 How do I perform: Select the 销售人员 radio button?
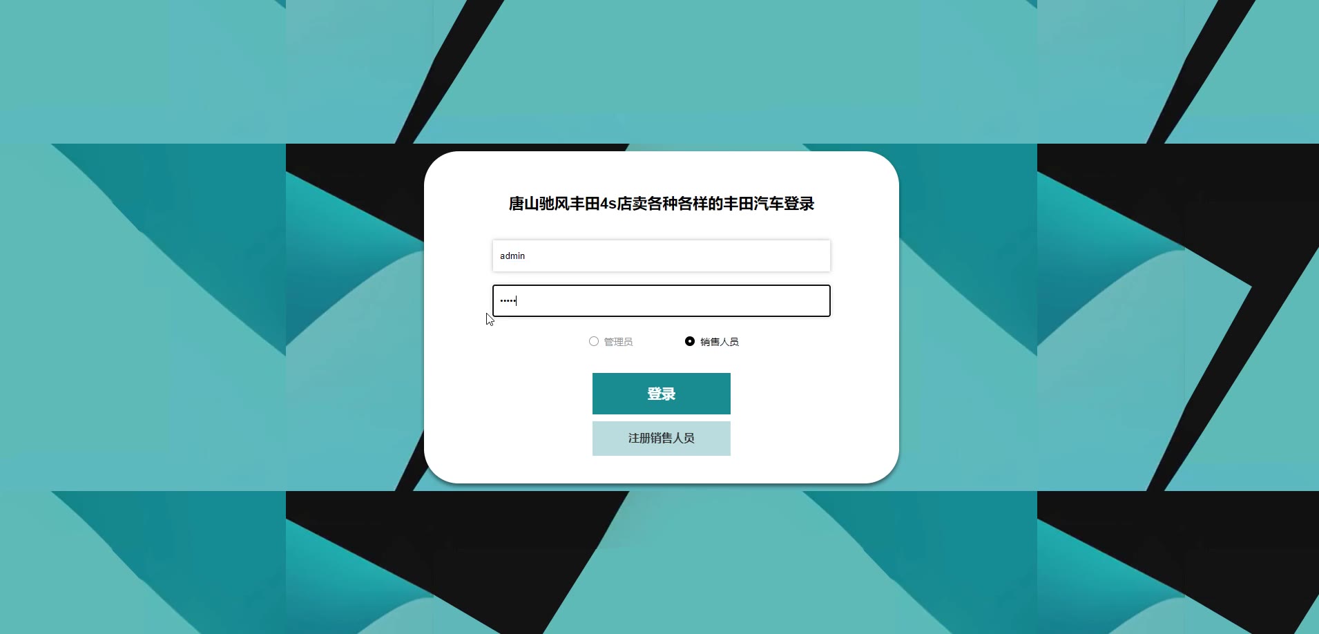690,341
